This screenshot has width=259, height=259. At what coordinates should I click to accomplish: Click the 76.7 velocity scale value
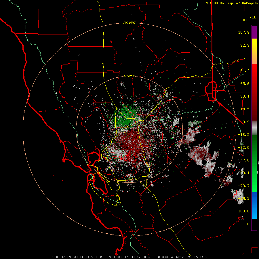[245, 58]
